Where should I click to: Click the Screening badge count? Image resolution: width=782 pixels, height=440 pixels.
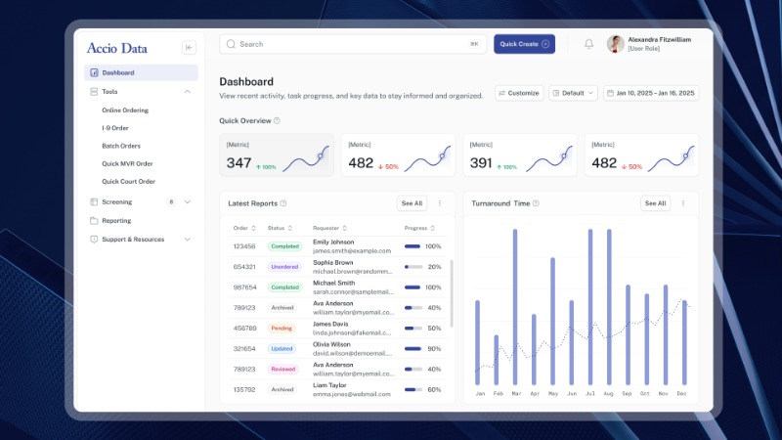171,202
